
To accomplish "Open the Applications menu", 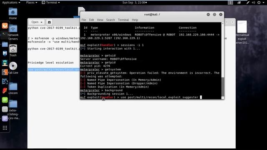I will tap(11, 2).
